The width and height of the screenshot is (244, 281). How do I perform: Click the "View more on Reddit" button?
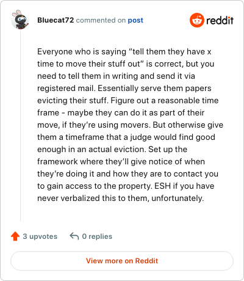pyautogui.click(x=122, y=261)
